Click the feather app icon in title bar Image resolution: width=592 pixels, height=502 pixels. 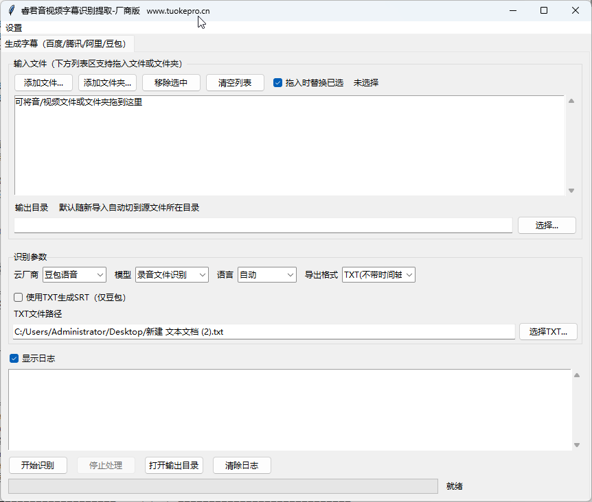[x=12, y=10]
